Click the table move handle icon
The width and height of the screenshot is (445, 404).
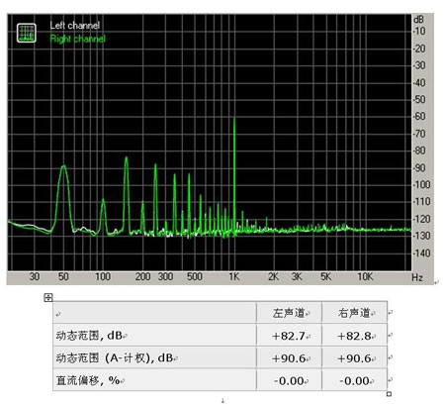click(48, 297)
